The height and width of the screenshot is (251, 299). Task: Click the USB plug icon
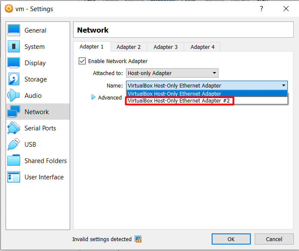(14, 144)
